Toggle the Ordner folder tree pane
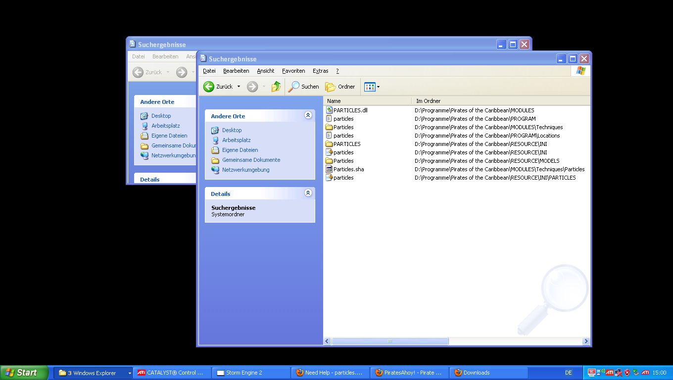This screenshot has height=380, width=673. 340,87
